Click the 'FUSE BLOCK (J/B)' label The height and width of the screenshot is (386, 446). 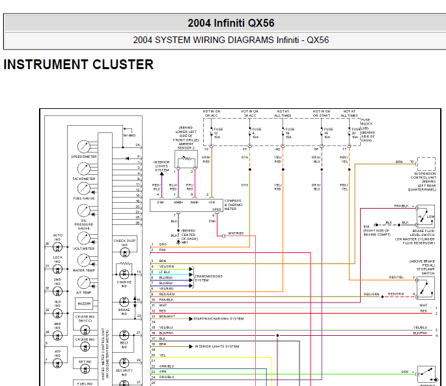pos(367,124)
